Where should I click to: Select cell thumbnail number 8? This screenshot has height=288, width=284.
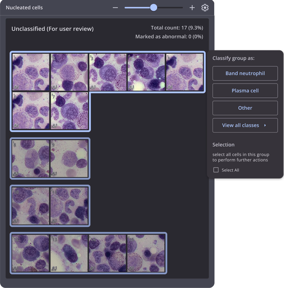31,159
